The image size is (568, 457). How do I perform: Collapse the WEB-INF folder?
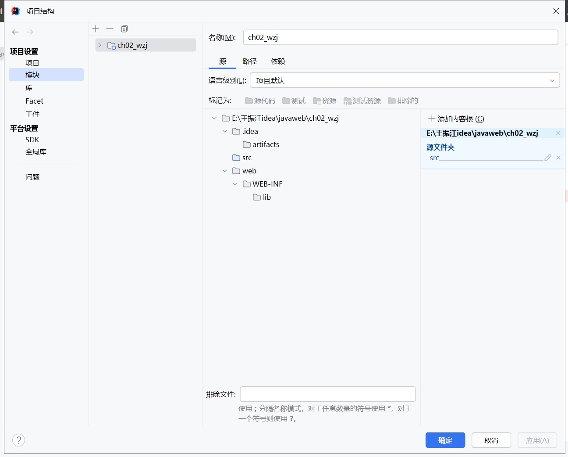click(x=235, y=184)
